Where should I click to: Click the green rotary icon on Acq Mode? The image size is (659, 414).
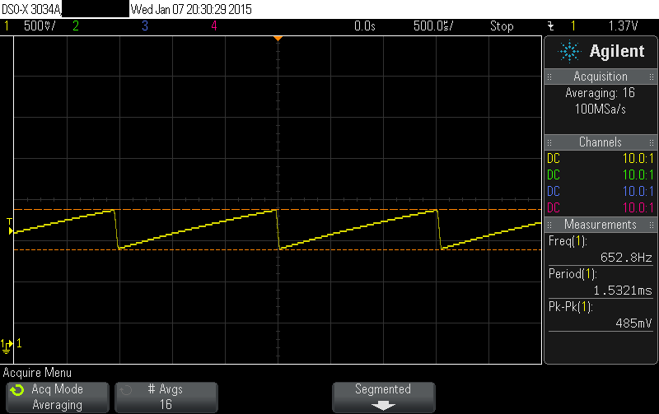coord(17,390)
